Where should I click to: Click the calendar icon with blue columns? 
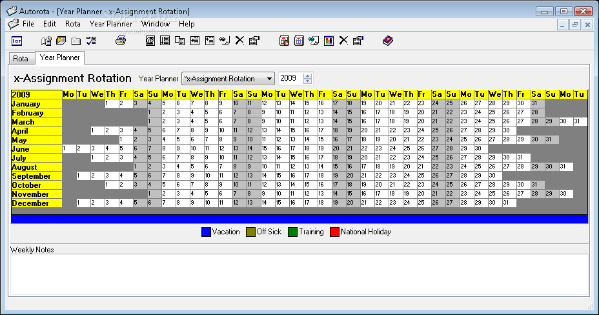tap(299, 41)
